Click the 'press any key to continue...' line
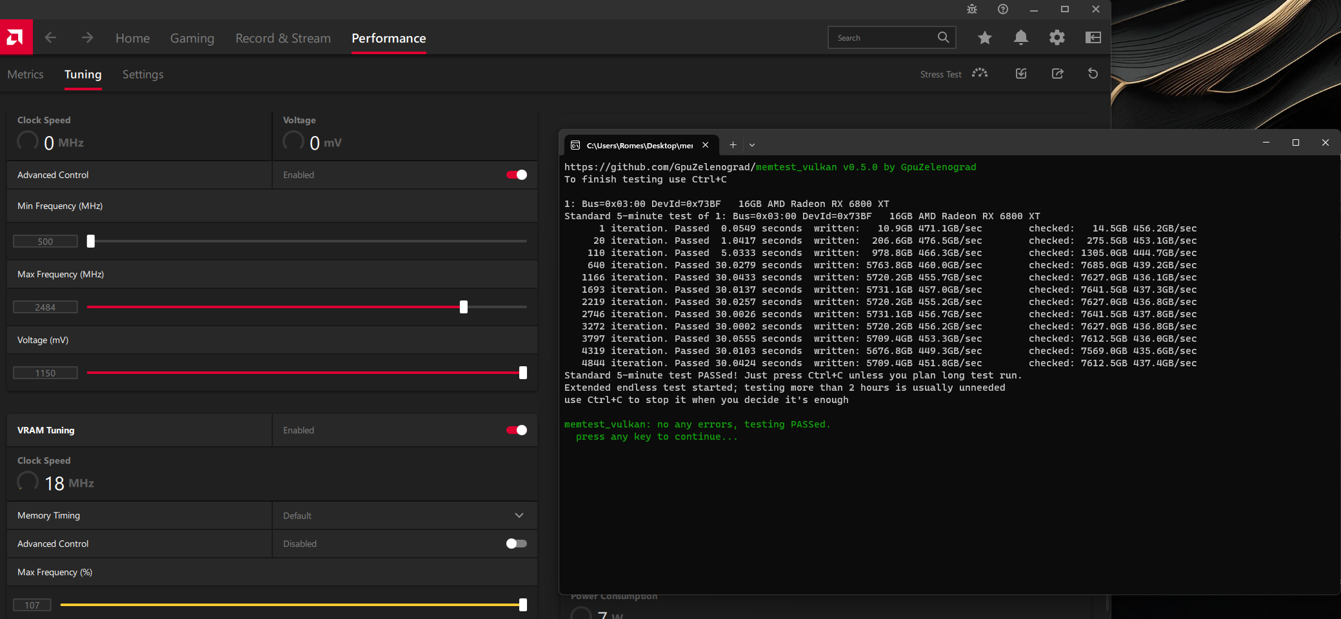1341x619 pixels. pyautogui.click(x=657, y=437)
